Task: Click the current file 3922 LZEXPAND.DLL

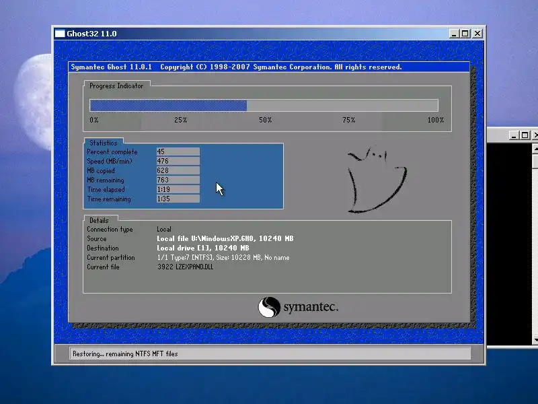Action: click(x=186, y=267)
